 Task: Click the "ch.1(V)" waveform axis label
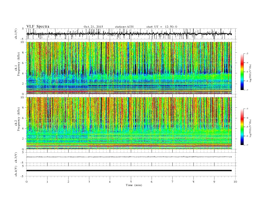point(16,34)
